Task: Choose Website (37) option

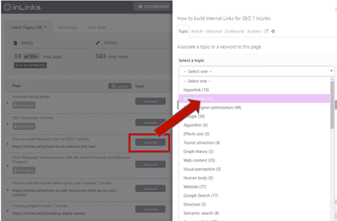Action: [x=255, y=187]
